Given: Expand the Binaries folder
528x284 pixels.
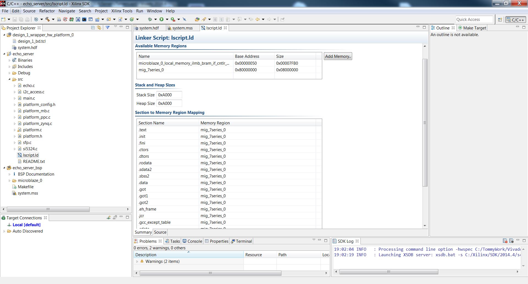Looking at the screenshot, I should pos(9,60).
